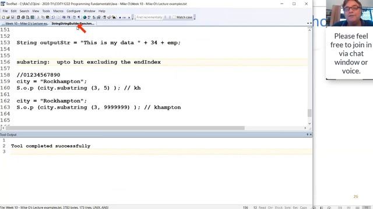
Task: Click line 153 'String outputStr' code
Action: coord(98,42)
